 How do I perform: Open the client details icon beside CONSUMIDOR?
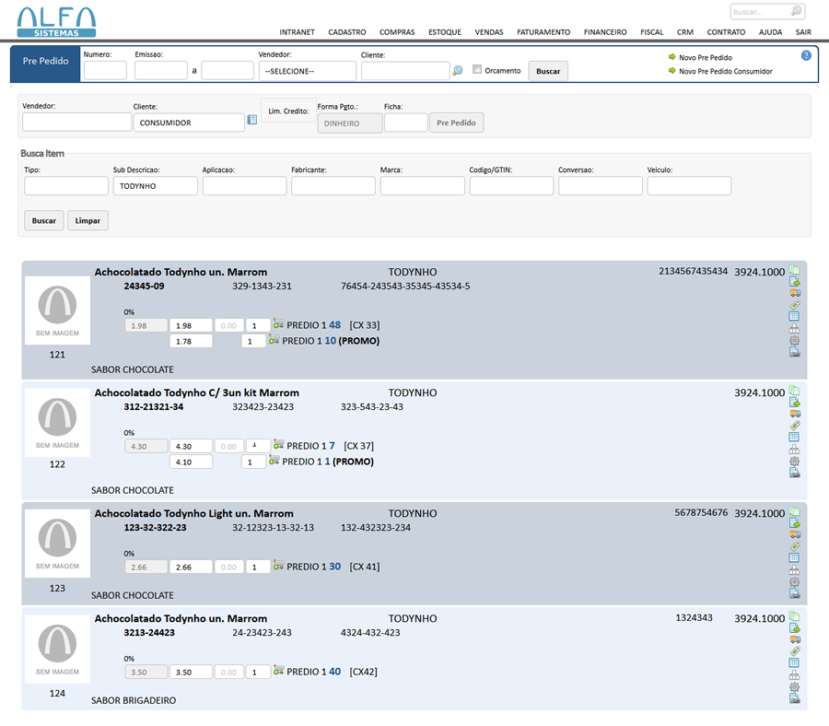tap(252, 120)
